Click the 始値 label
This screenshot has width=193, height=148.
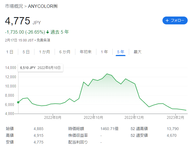point(10,129)
